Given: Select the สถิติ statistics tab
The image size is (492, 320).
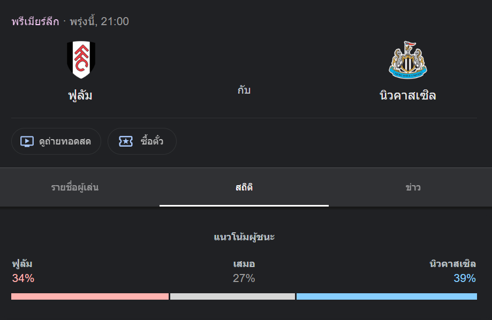Looking at the screenshot, I should (x=244, y=187).
